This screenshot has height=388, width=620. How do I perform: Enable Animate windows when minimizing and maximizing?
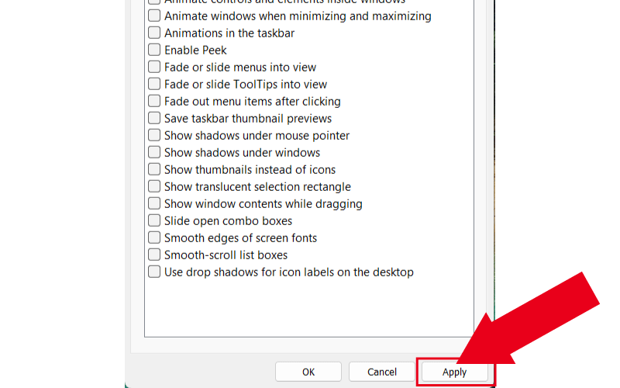coord(154,16)
